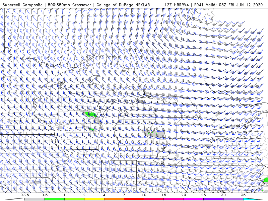Click the bright green color bar segment

(55, 199)
